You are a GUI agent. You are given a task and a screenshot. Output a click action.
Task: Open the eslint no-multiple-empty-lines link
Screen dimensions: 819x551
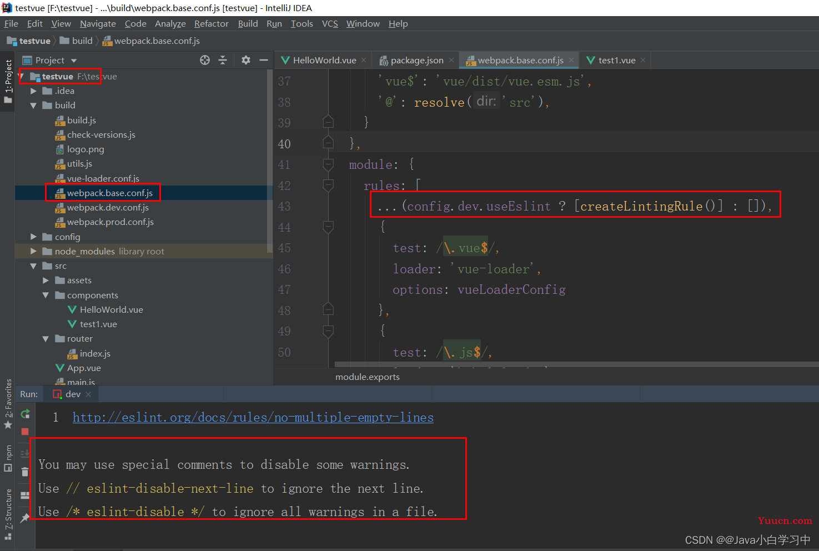tap(253, 417)
